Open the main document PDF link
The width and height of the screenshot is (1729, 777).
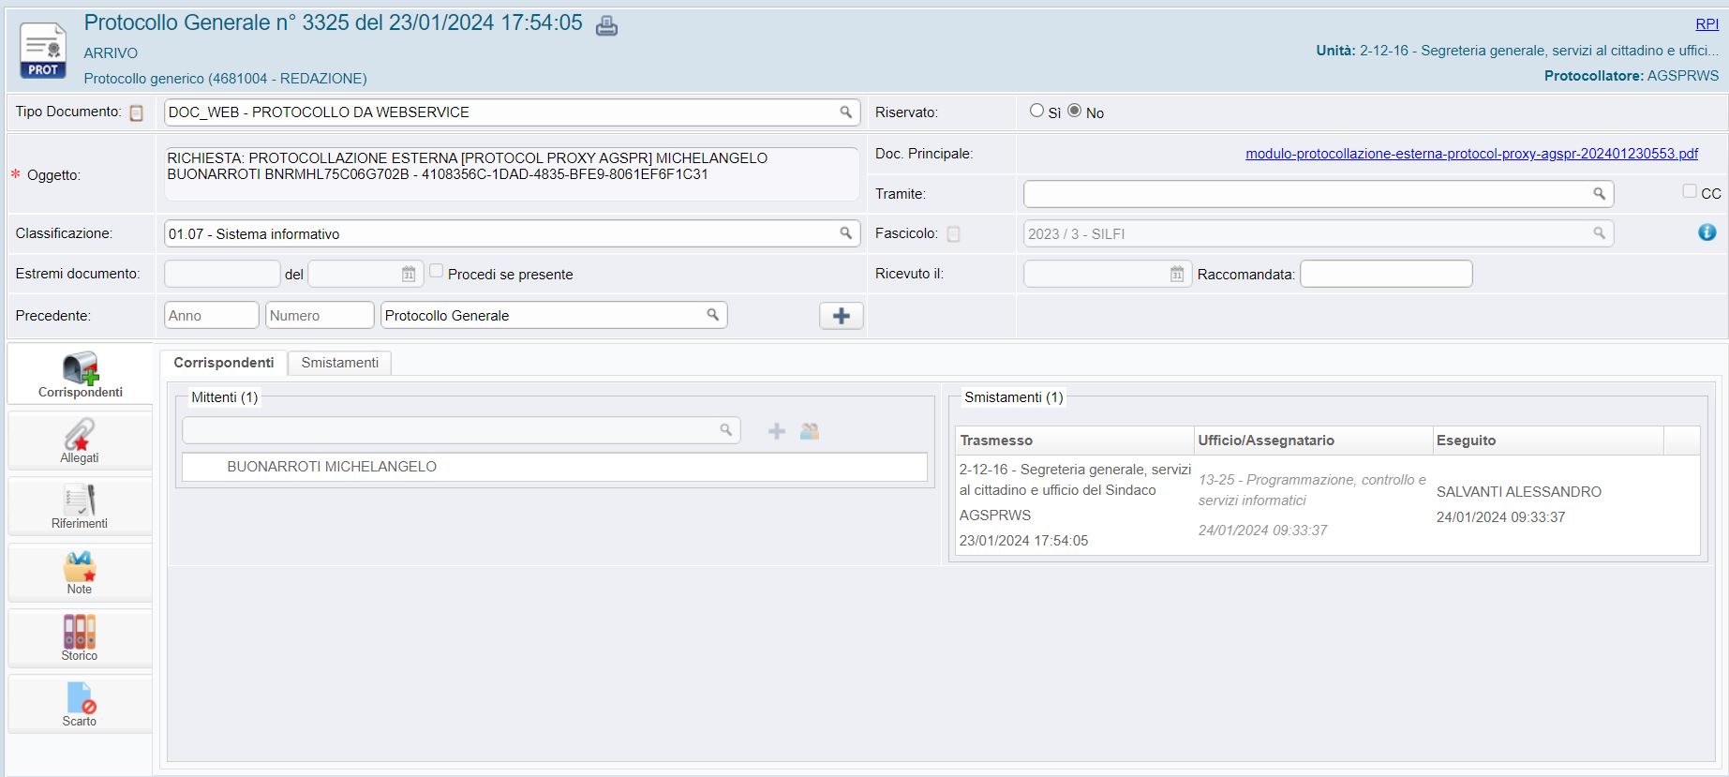click(x=1470, y=154)
